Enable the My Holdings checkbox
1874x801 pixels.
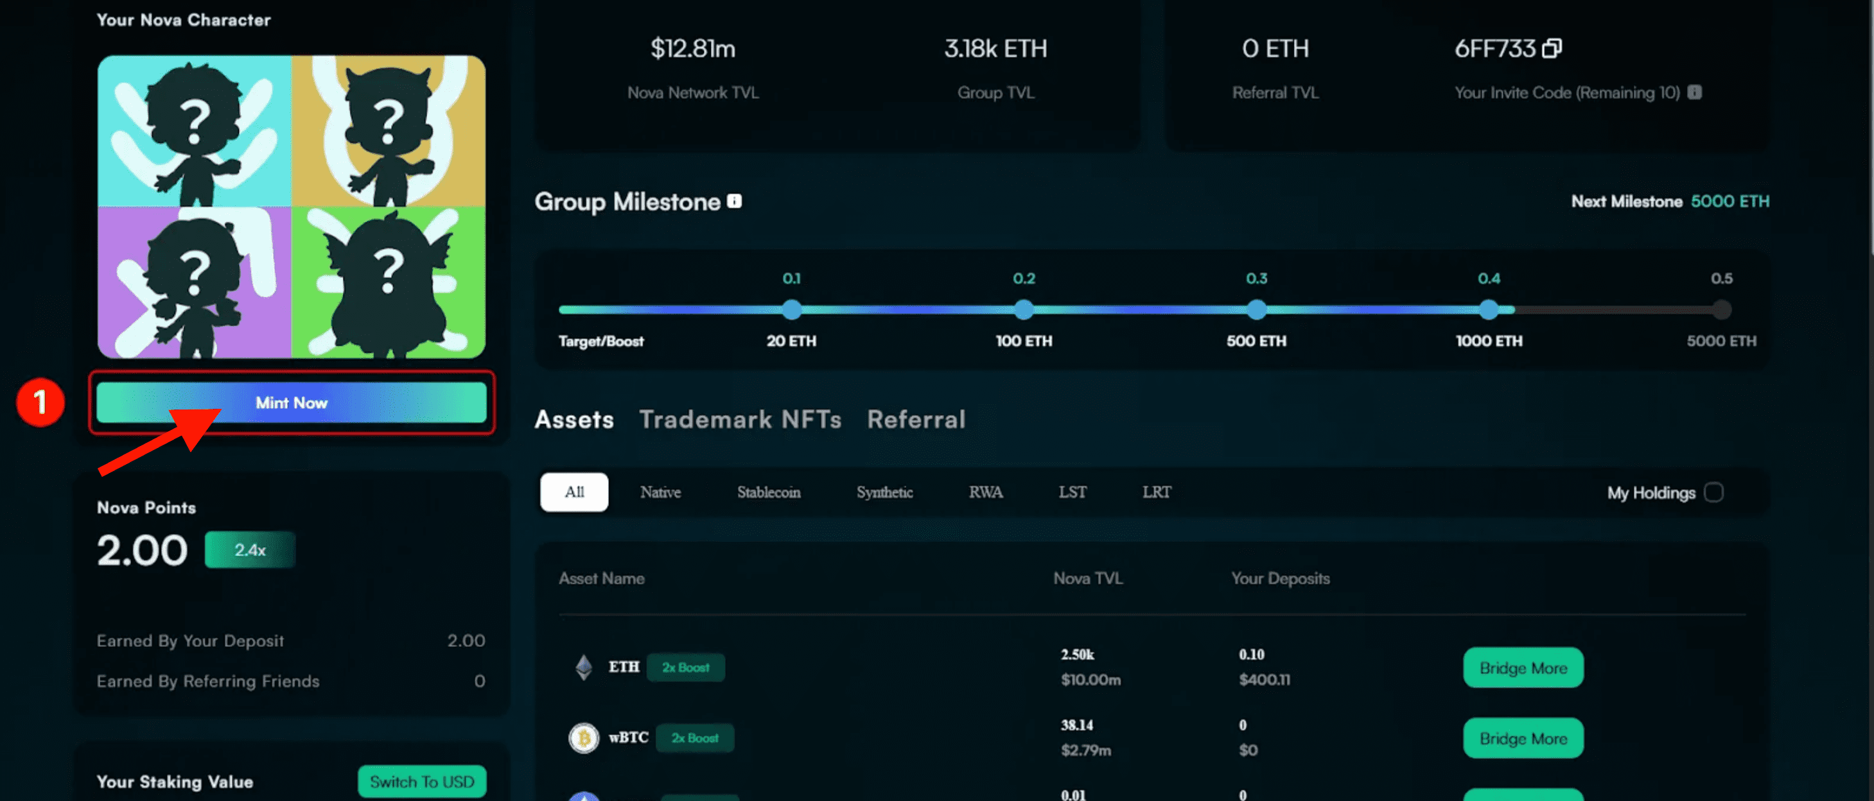pyautogui.click(x=1713, y=492)
